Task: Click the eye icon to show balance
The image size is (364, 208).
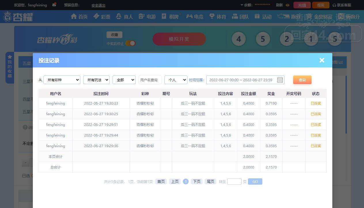Action: coord(287,5)
